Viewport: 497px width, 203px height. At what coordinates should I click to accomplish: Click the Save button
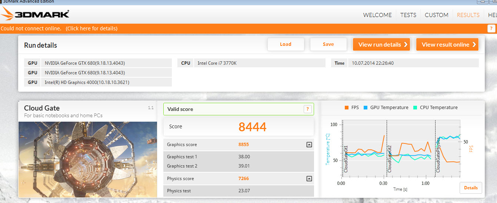pos(328,44)
